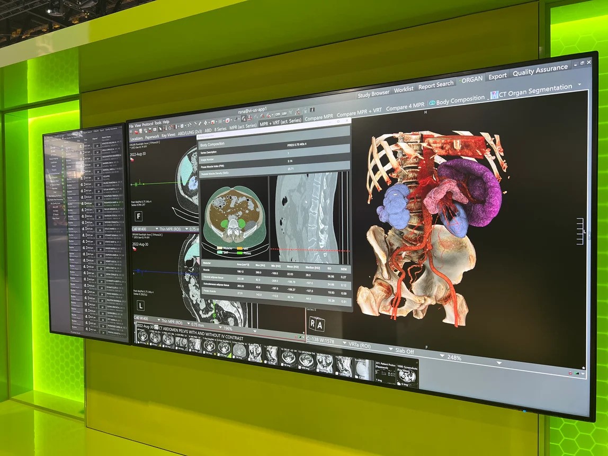The width and height of the screenshot is (608, 456).
Task: Open the File menu
Action: click(x=131, y=126)
